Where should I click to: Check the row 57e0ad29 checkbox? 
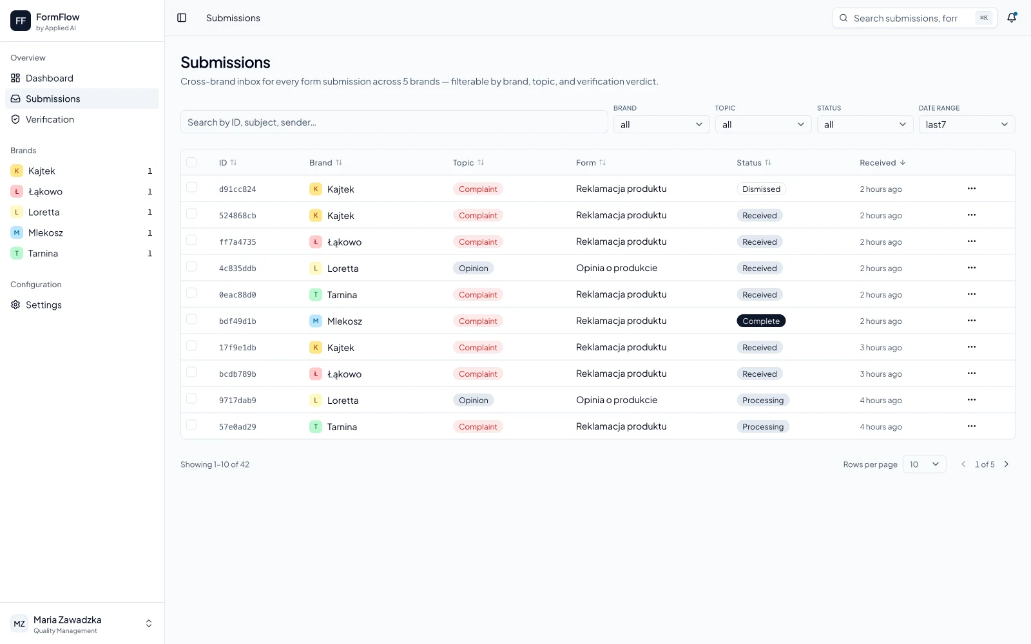(x=191, y=425)
